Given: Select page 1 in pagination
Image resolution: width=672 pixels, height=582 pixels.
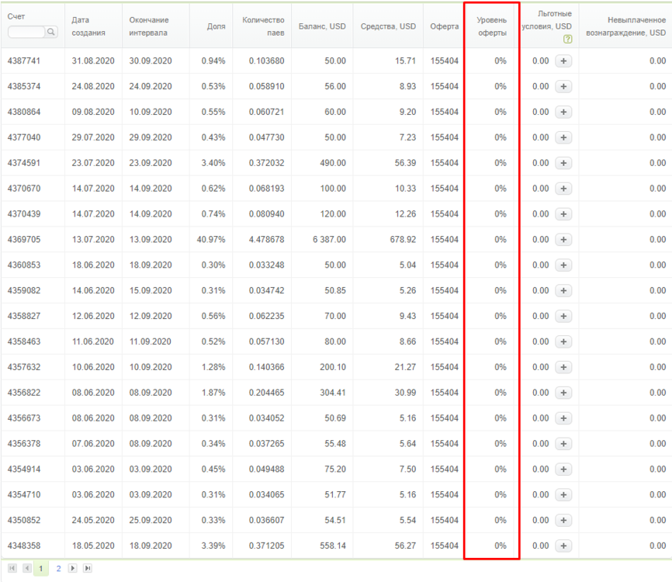Looking at the screenshot, I should [41, 569].
